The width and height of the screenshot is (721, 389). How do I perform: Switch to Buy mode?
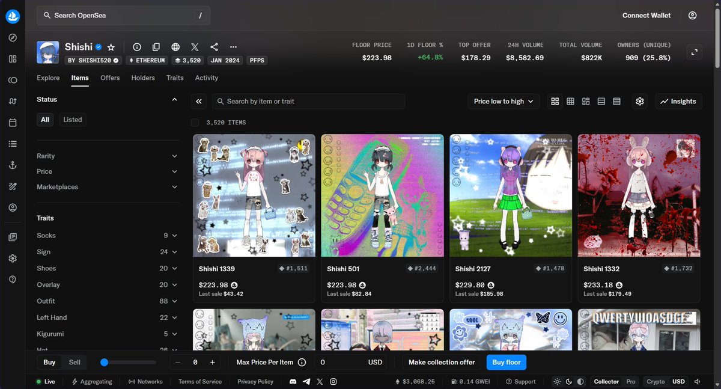[x=49, y=363]
